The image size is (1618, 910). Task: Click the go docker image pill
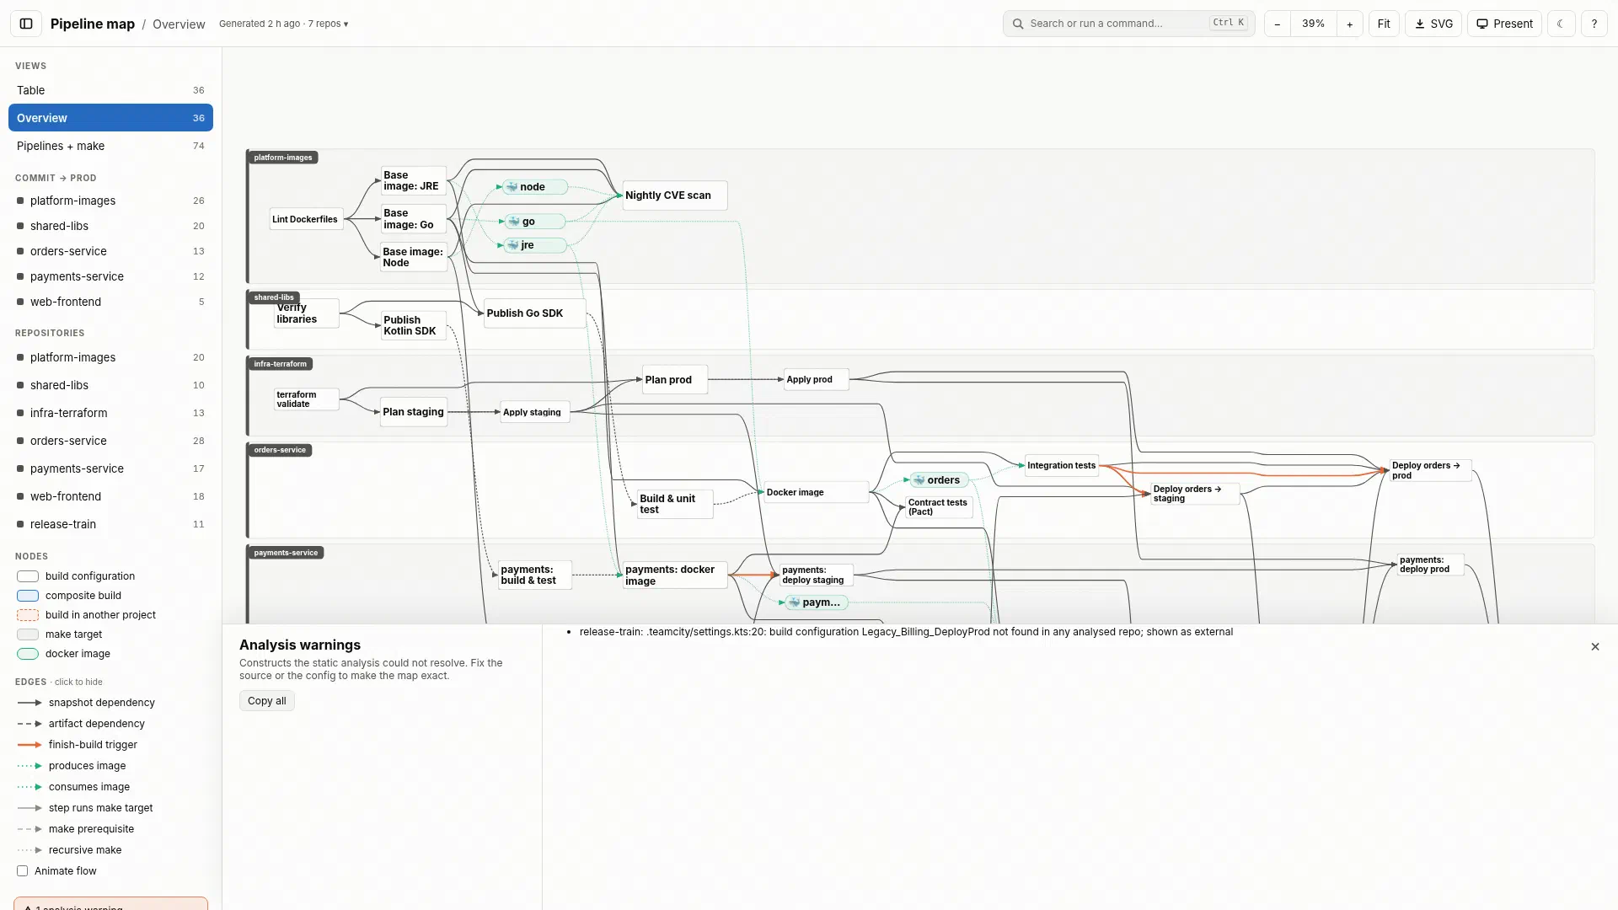pos(534,222)
